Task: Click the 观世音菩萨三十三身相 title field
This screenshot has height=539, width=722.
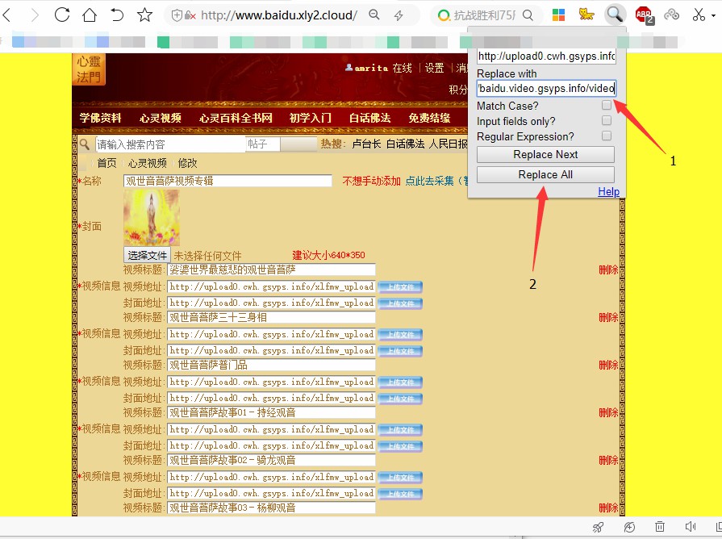Action: coord(271,317)
